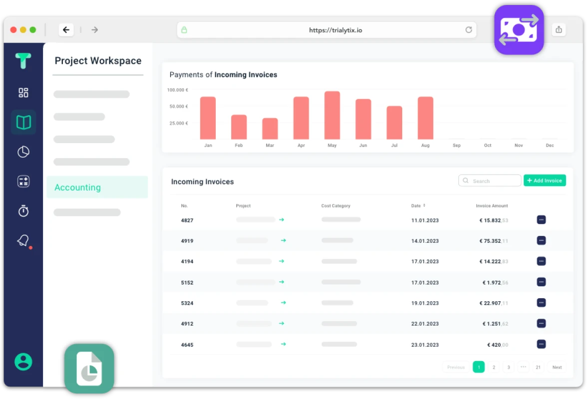This screenshot has width=587, height=399.
Task: Click the Trialytix T logo
Action: pos(23,61)
